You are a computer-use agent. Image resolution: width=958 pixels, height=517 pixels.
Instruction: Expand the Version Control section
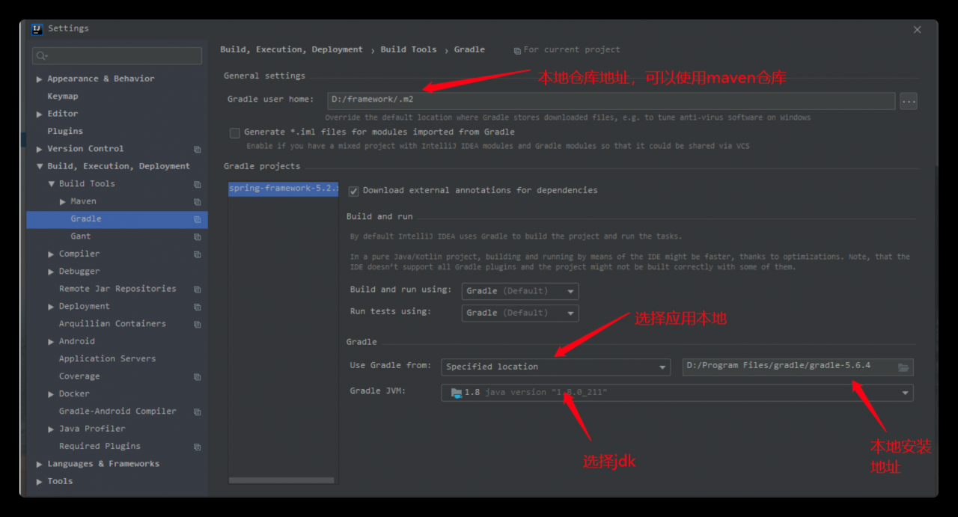pyautogui.click(x=40, y=149)
